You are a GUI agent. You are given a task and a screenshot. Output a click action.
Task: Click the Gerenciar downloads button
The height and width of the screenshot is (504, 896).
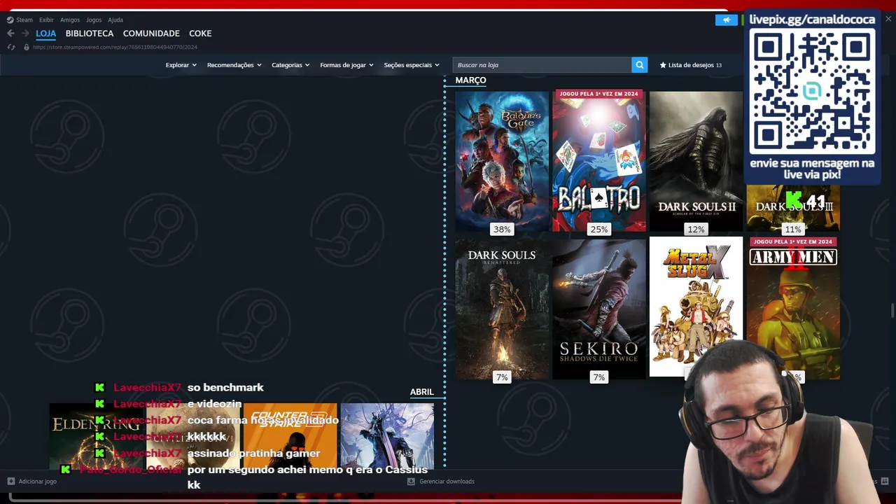point(442,482)
